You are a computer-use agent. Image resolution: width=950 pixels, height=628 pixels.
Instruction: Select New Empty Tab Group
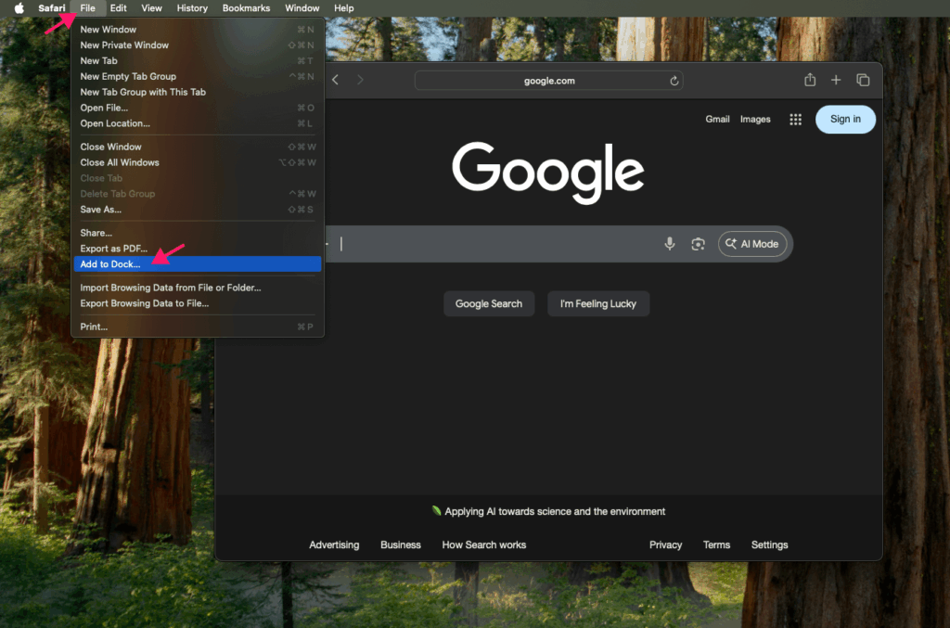(198, 76)
